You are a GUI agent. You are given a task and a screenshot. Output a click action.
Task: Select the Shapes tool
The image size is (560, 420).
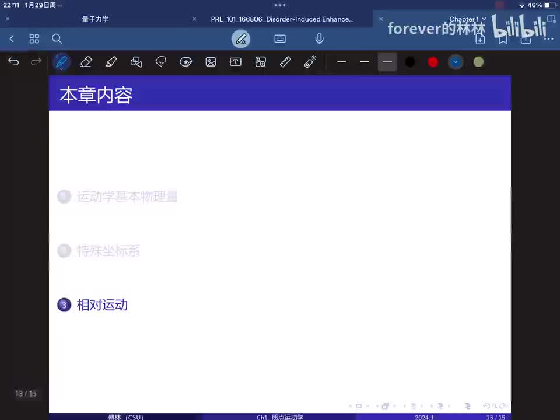[136, 62]
